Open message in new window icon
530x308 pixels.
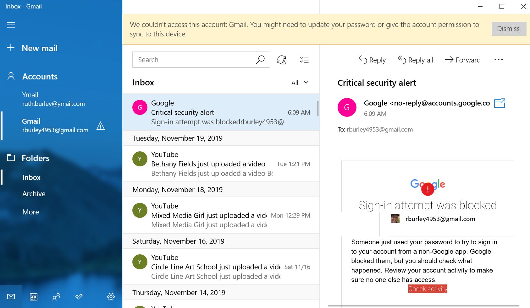pos(500,103)
